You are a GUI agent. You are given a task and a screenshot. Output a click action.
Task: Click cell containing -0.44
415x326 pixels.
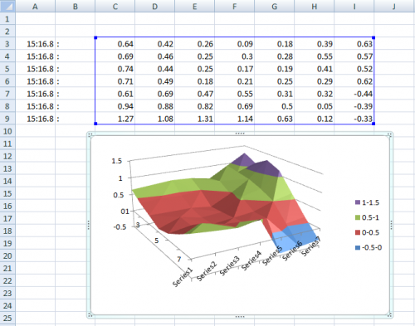point(354,94)
